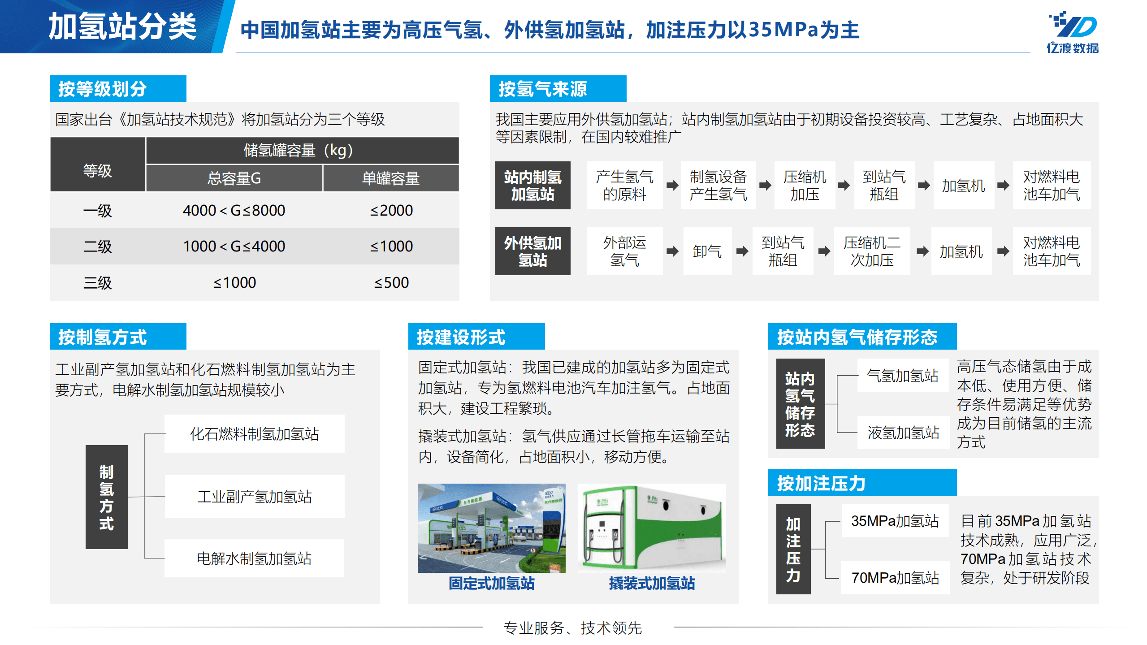Click the 制氢设备产生氢气 flow box
Screen dimensions: 1147x645
[718, 186]
